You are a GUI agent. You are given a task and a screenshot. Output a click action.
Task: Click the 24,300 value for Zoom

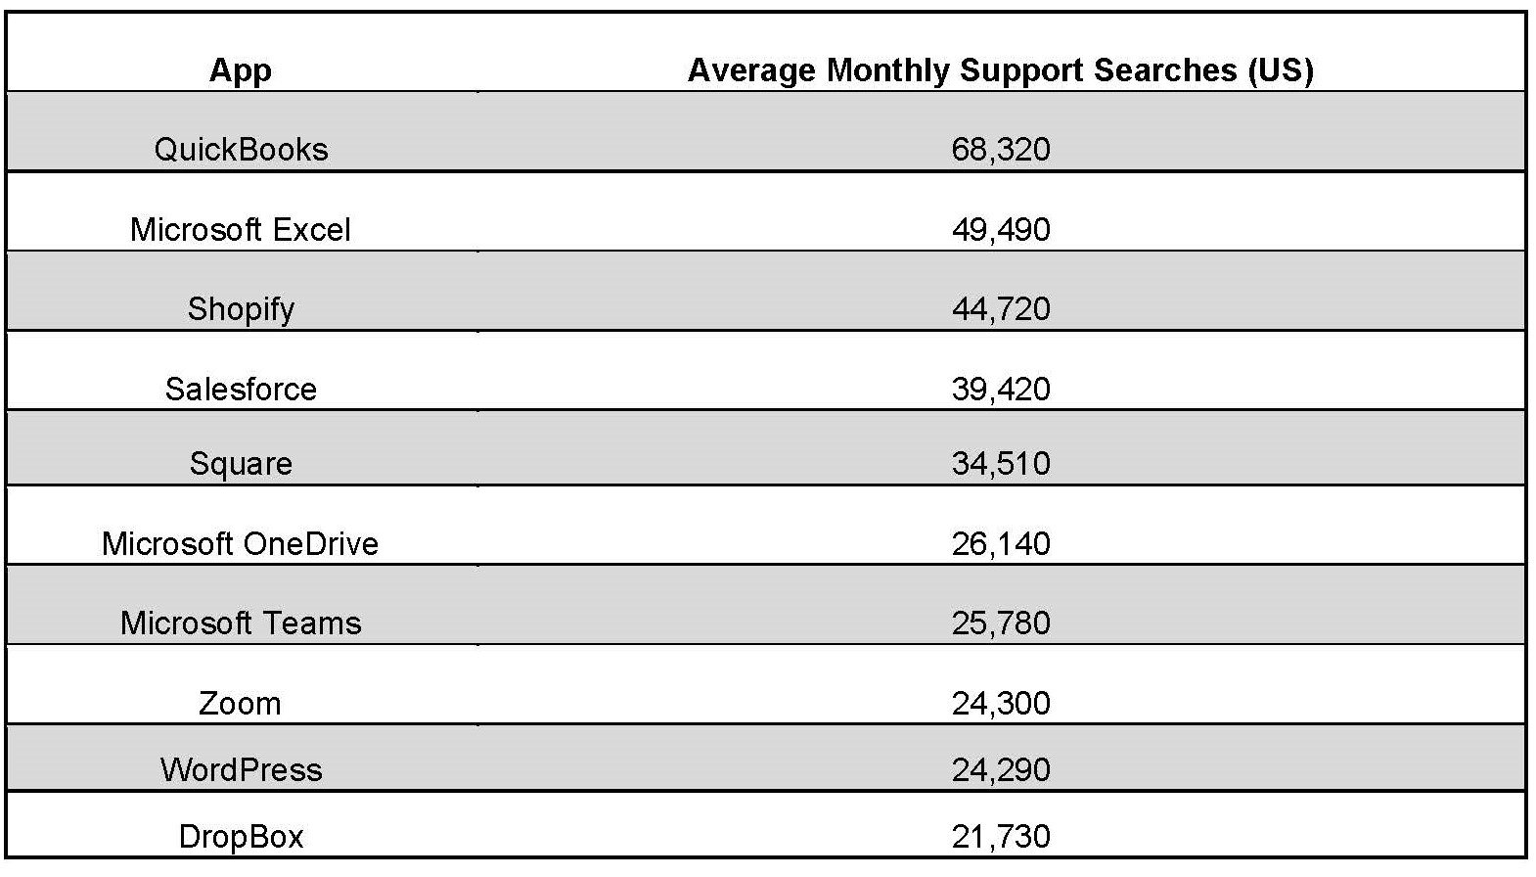[x=1001, y=704]
